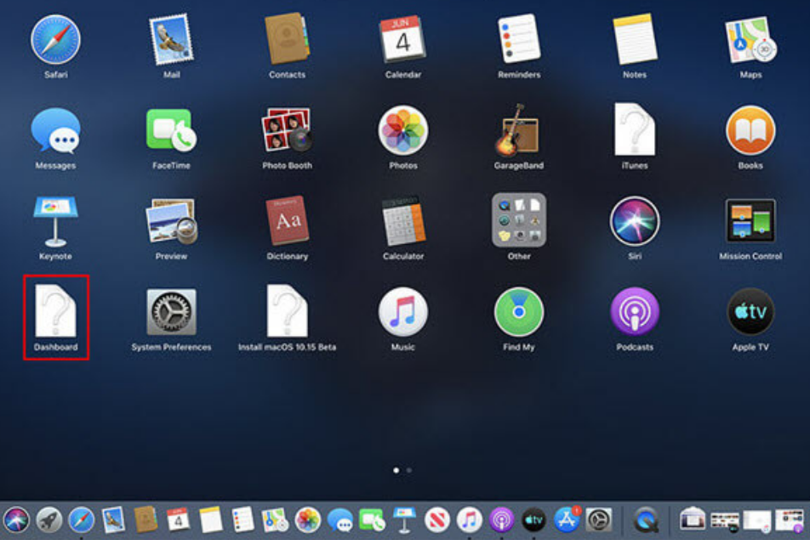
Task: Launch Apple TV from the Launchpad grid
Action: [750, 312]
